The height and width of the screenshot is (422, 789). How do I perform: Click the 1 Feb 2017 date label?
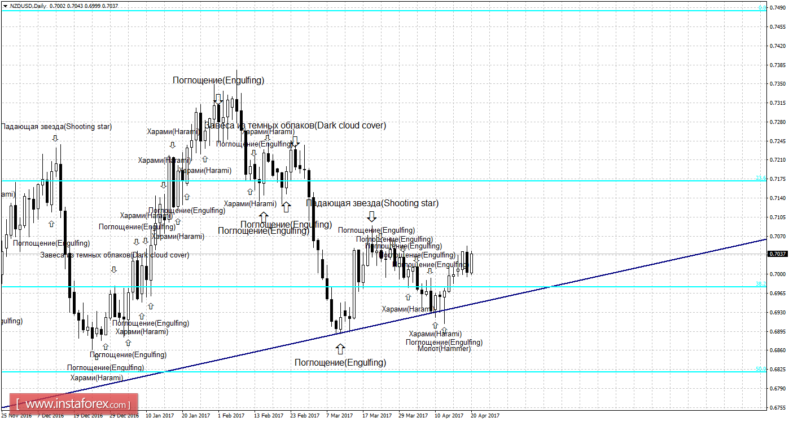coord(231,416)
